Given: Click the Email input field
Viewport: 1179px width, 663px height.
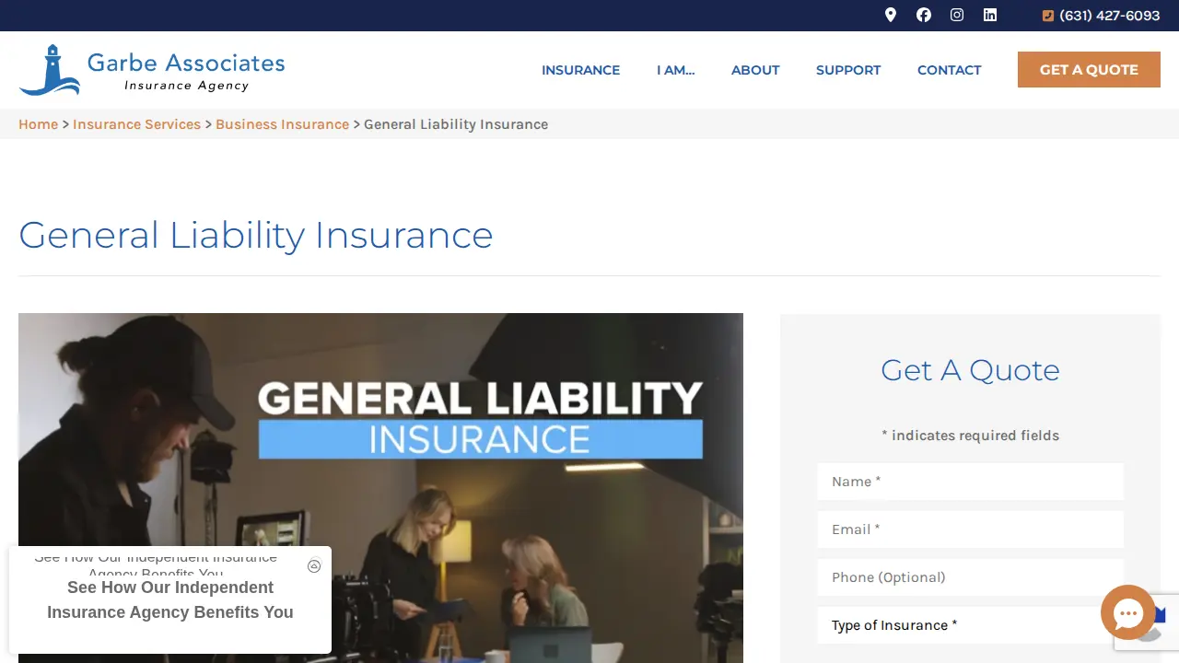Looking at the screenshot, I should pyautogui.click(x=970, y=529).
